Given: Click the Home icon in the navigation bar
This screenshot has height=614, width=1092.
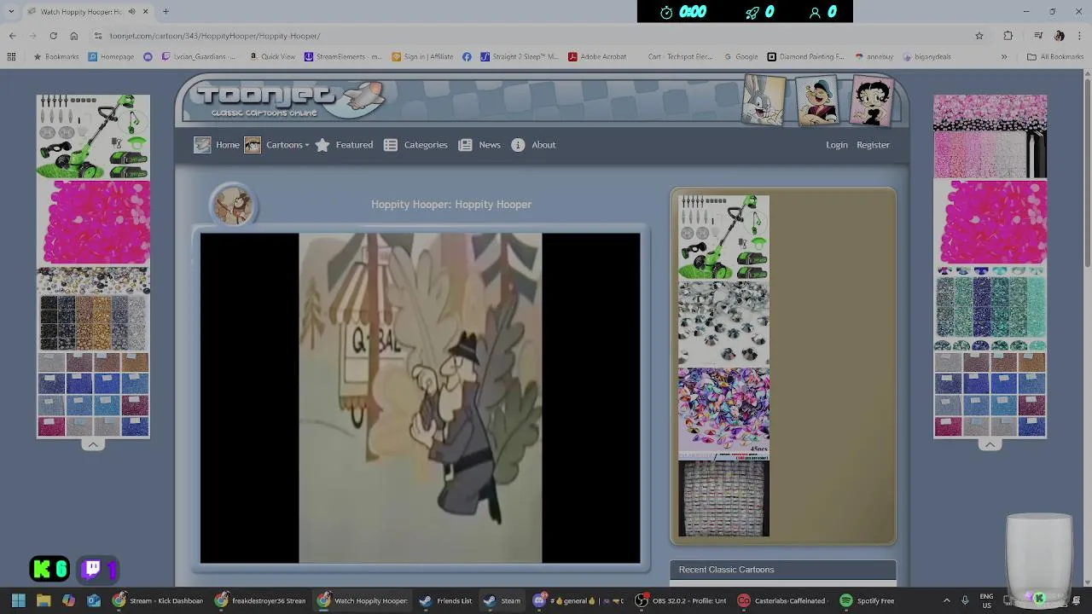Looking at the screenshot, I should coord(202,145).
